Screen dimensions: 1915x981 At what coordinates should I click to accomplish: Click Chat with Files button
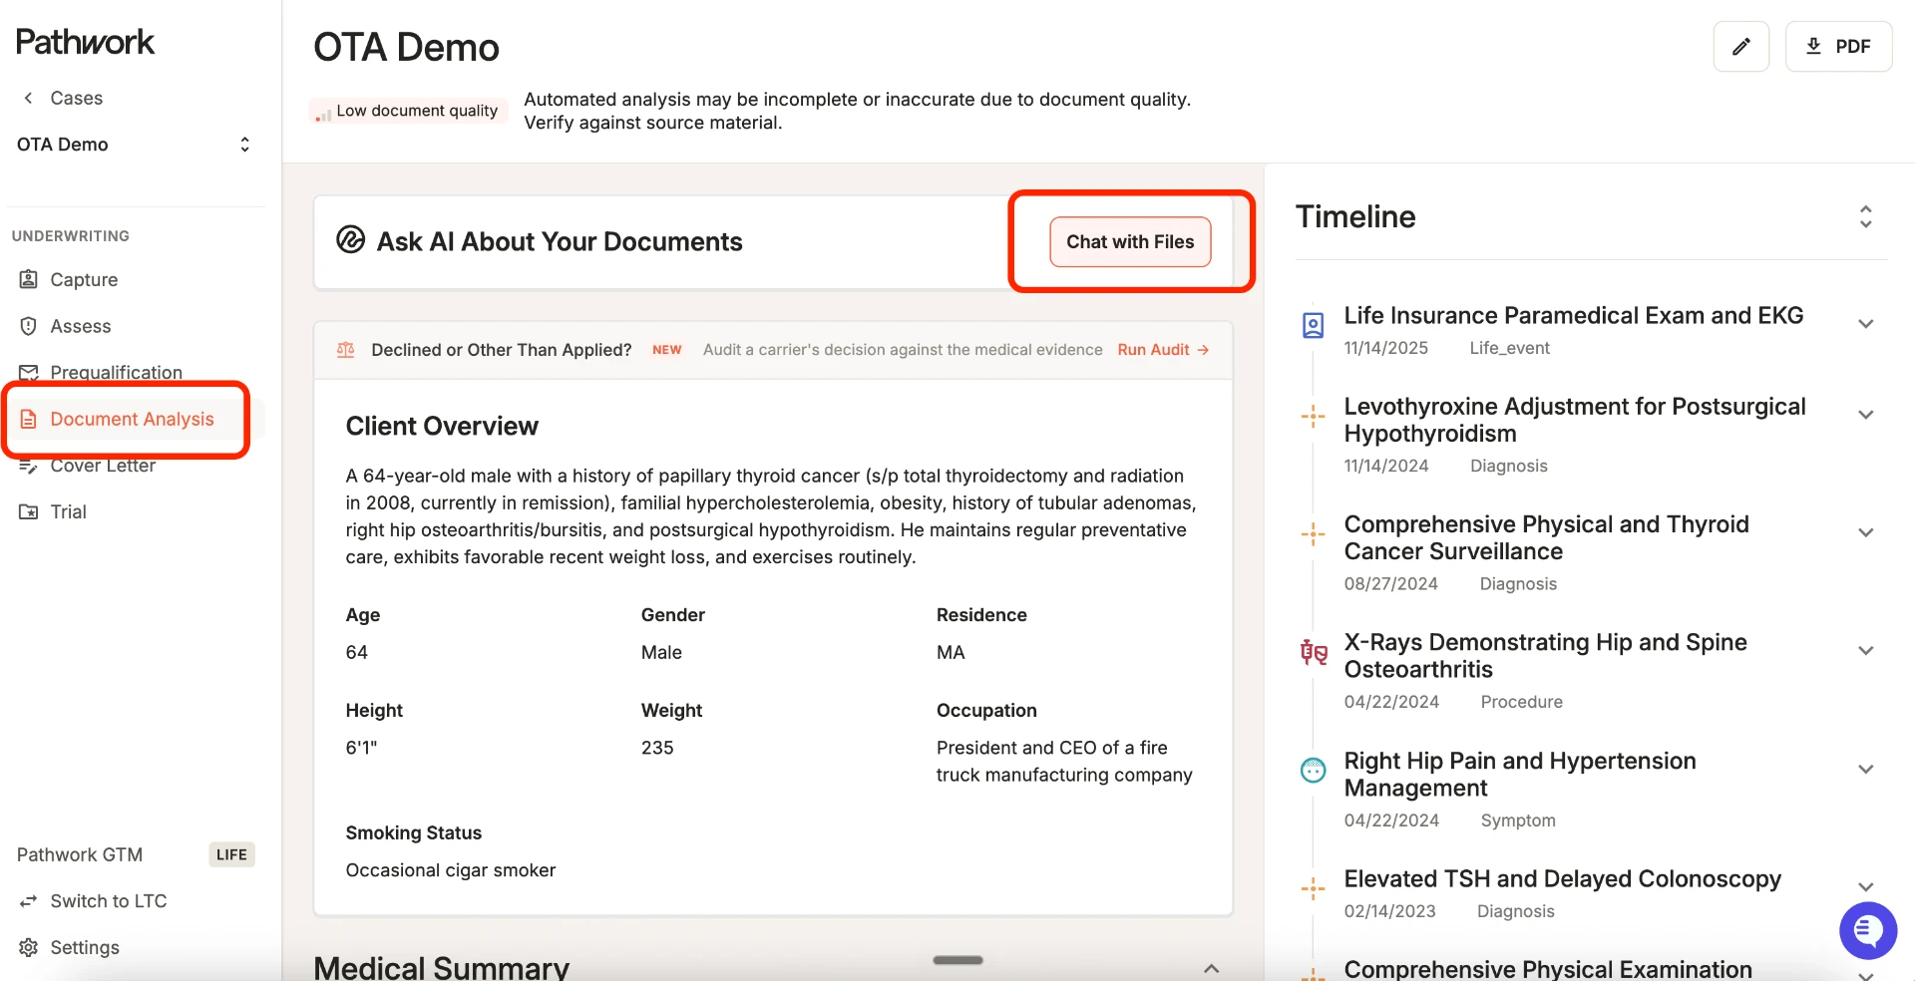tap(1130, 242)
